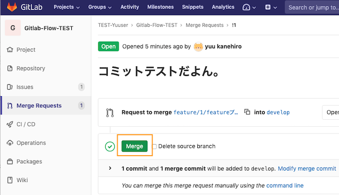
Task: Click the project avatar letter G
Action: click(x=13, y=27)
